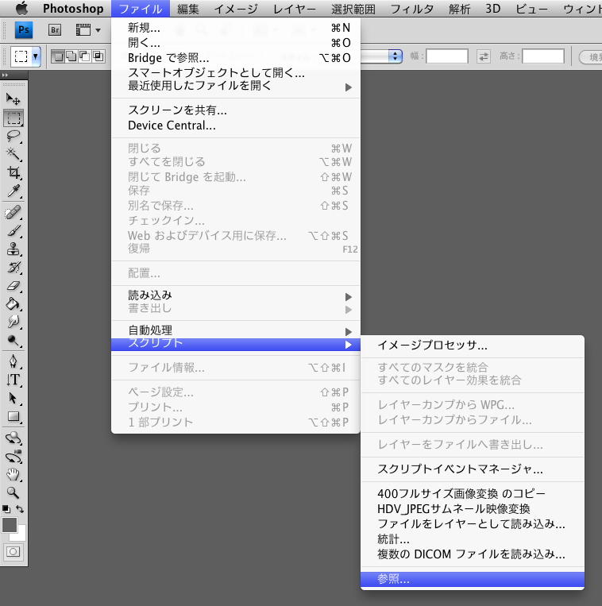Screen dimensions: 602x606
Task: Swap width and height values
Action: (x=484, y=56)
